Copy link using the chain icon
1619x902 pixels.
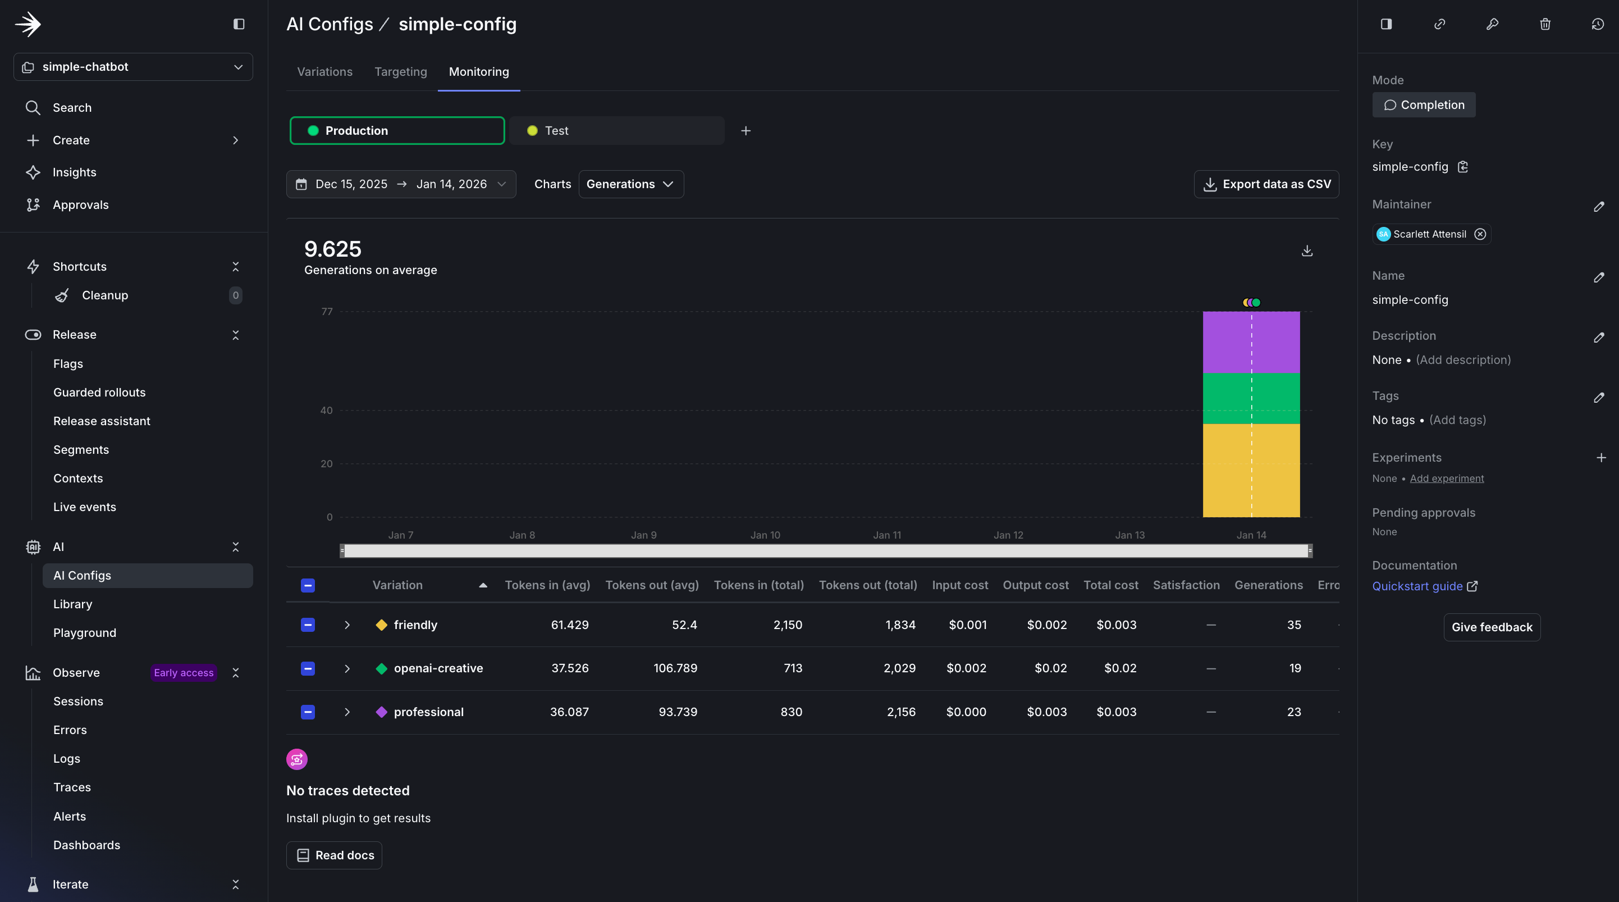(1439, 24)
